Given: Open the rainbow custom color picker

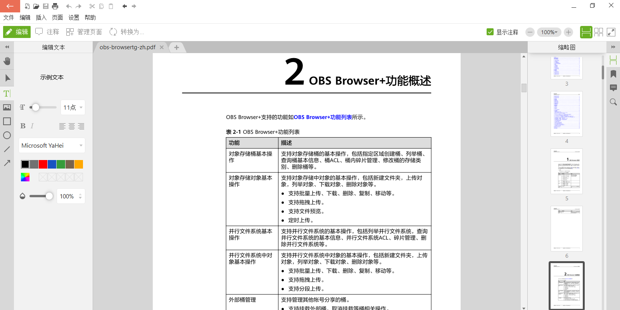Looking at the screenshot, I should tap(25, 177).
